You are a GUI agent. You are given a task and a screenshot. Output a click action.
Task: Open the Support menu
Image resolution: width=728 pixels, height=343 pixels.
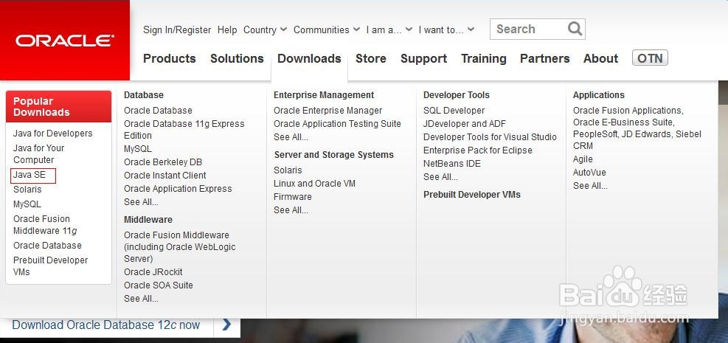[x=424, y=58]
